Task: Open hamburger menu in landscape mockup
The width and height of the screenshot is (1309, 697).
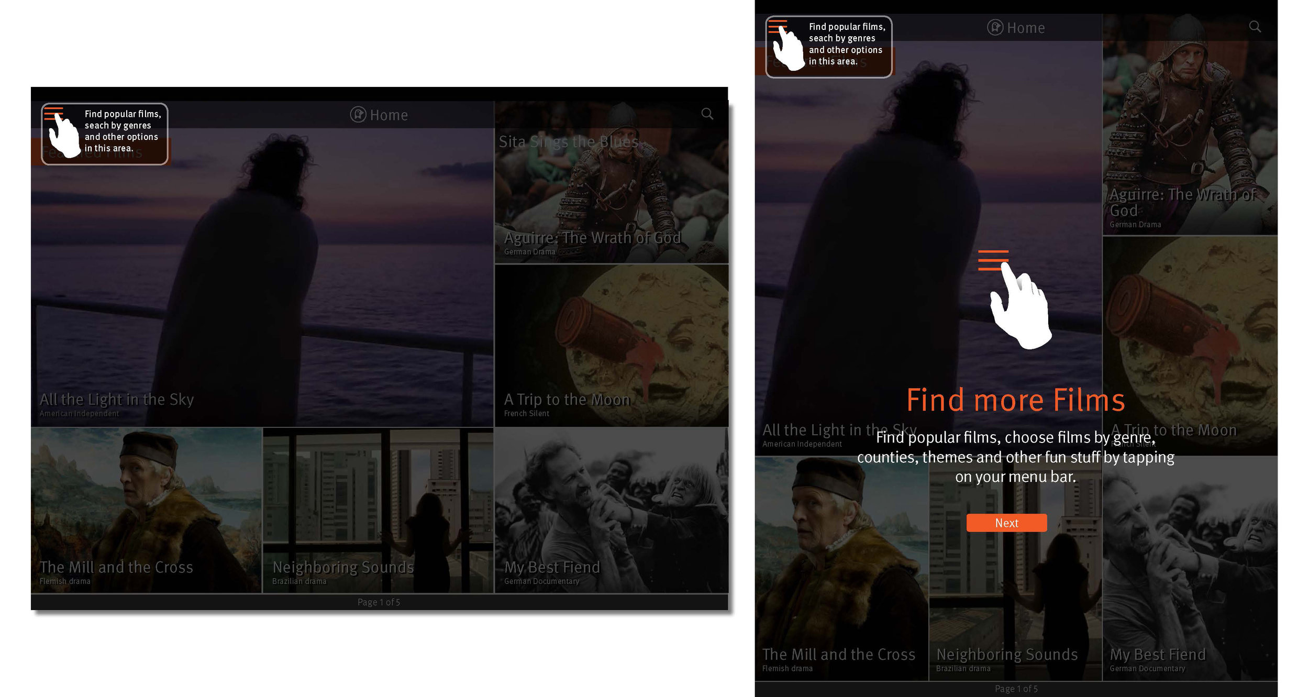Action: 53,114
